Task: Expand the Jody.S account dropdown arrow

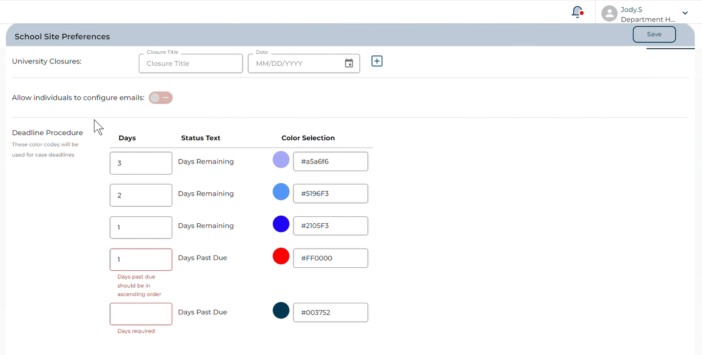Action: [685, 13]
